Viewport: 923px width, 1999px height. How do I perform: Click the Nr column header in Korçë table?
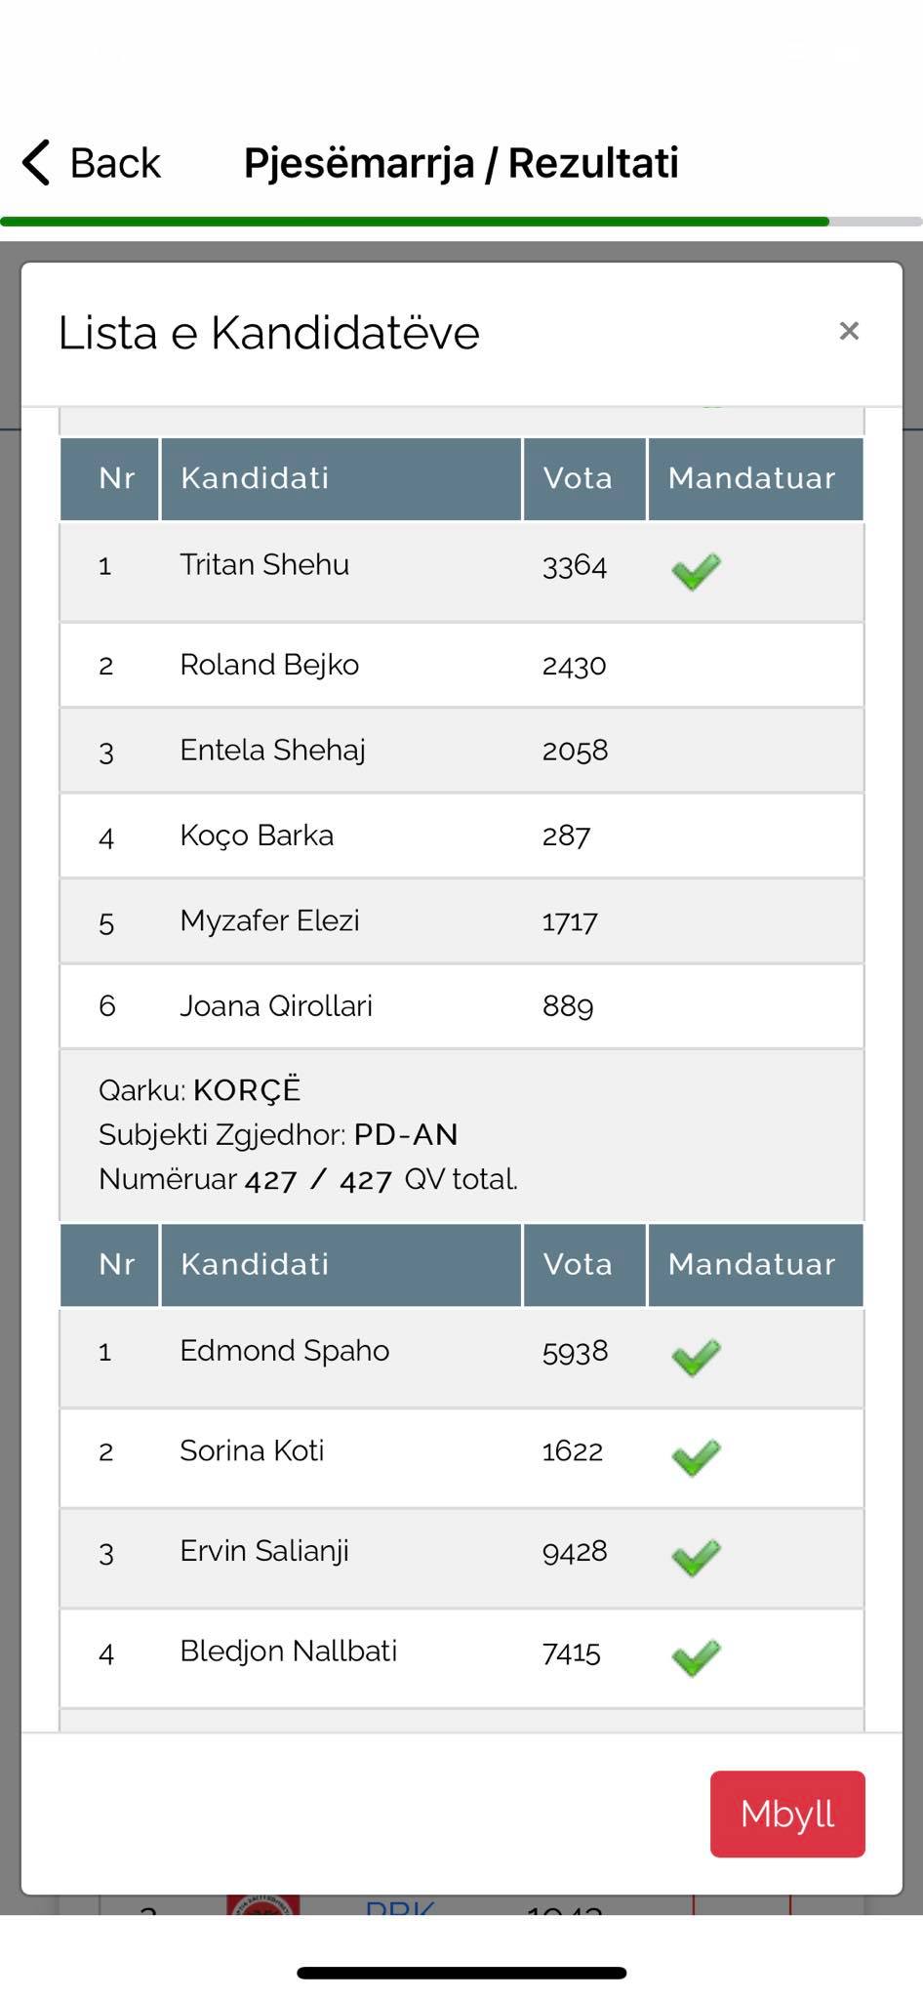pyautogui.click(x=116, y=1264)
